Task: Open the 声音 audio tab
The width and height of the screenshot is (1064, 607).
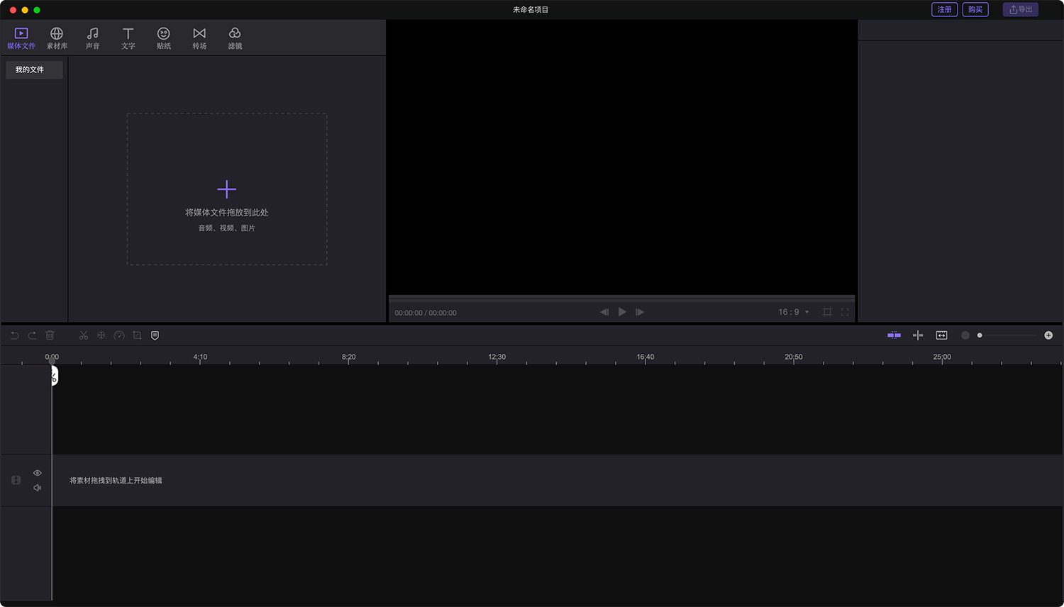Action: tap(92, 38)
